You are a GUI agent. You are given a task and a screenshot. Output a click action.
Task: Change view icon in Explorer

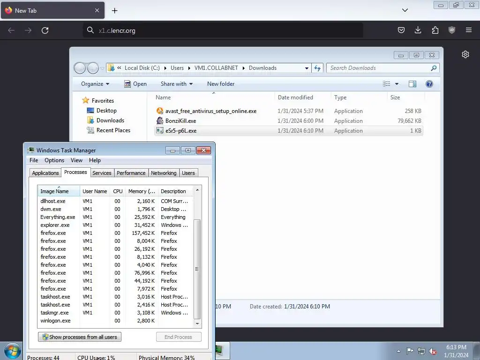(x=387, y=84)
